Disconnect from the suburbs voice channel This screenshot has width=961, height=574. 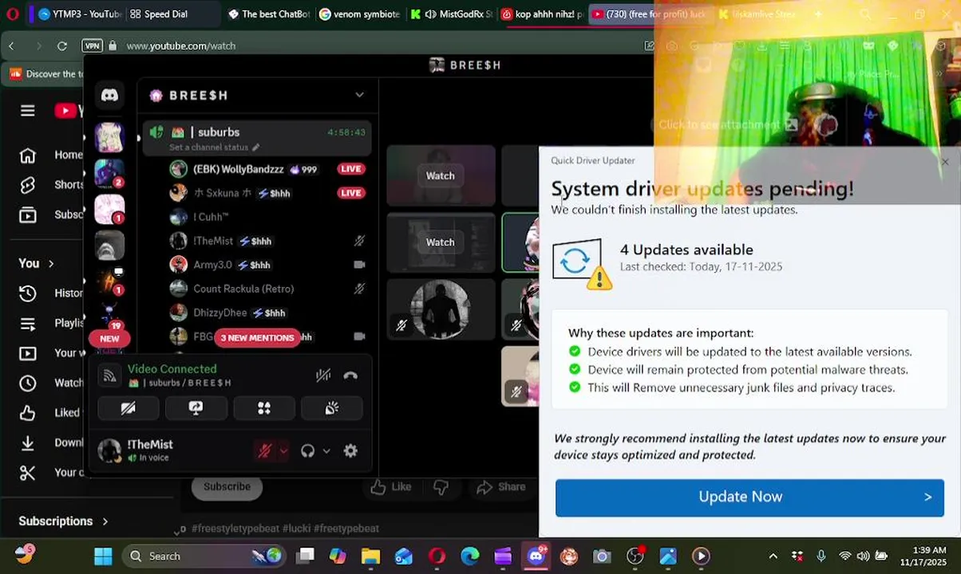pyautogui.click(x=350, y=375)
